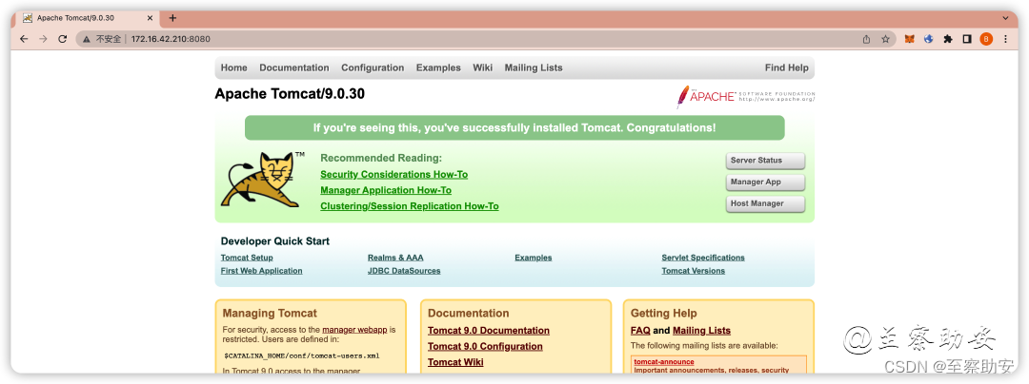Open the Mailing Lists nav item in top bar
Viewport: 1029px width, 384px height.
(x=534, y=68)
